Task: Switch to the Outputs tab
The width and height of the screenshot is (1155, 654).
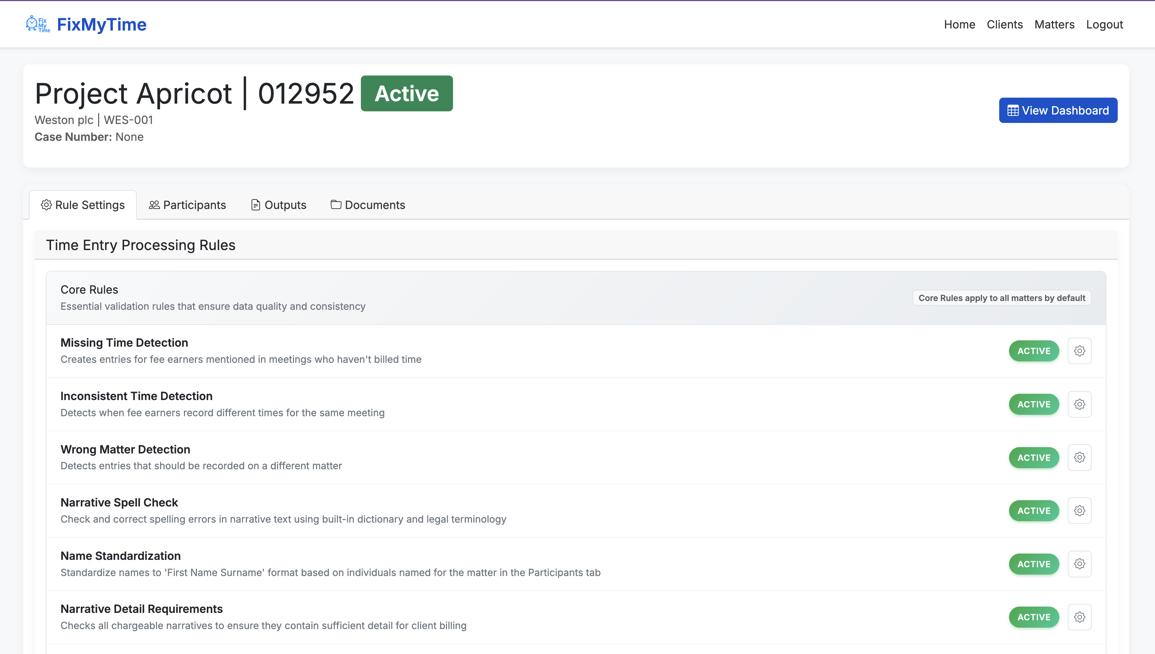Action: [x=279, y=205]
